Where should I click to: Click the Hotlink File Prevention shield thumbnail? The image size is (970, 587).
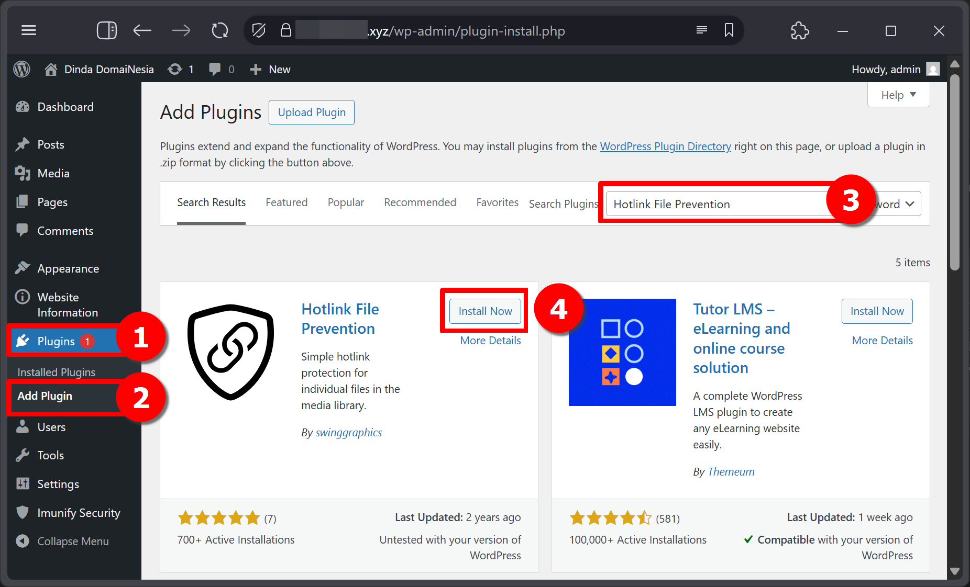(x=231, y=352)
